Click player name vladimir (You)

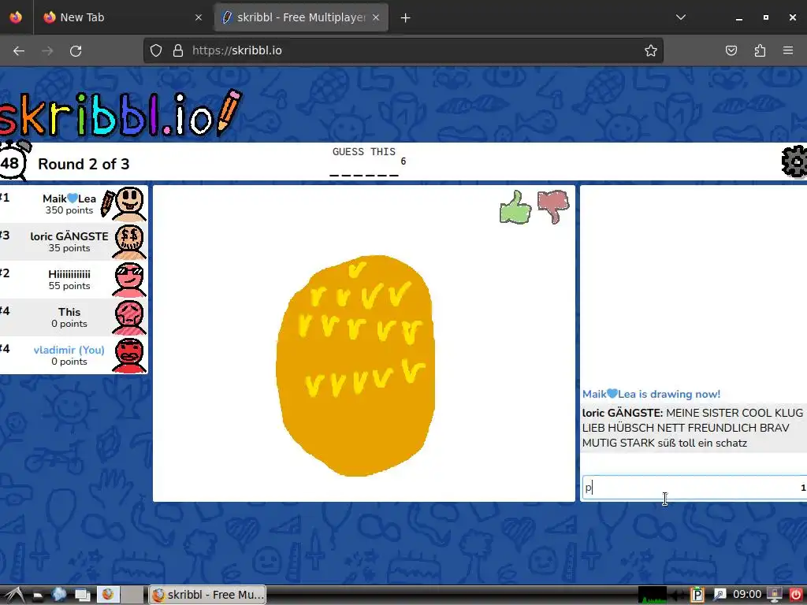click(x=69, y=350)
